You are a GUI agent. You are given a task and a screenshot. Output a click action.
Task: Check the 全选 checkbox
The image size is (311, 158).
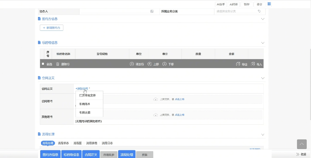pos(43,64)
